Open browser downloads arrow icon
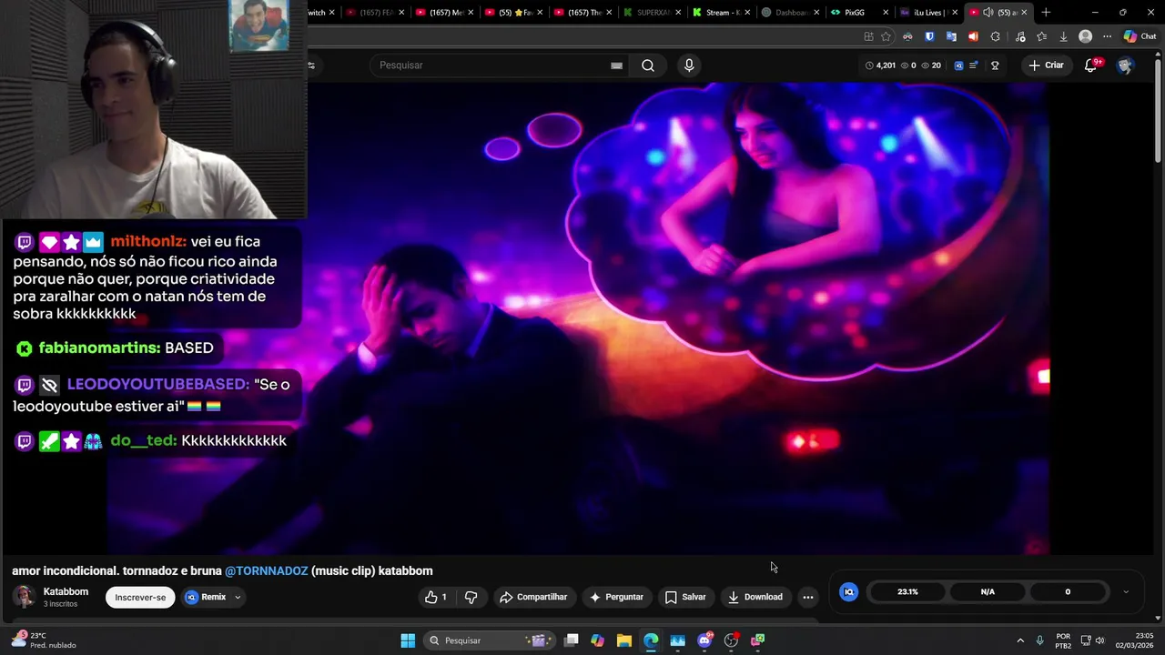The image size is (1165, 655). click(1063, 36)
